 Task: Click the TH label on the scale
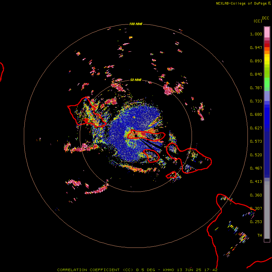click(x=260, y=235)
